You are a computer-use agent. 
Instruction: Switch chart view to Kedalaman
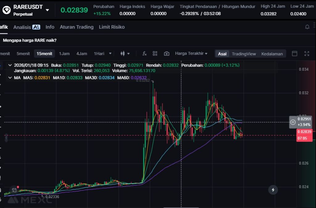point(272,54)
